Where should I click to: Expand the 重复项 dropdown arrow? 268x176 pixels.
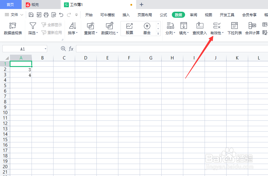point(96,33)
